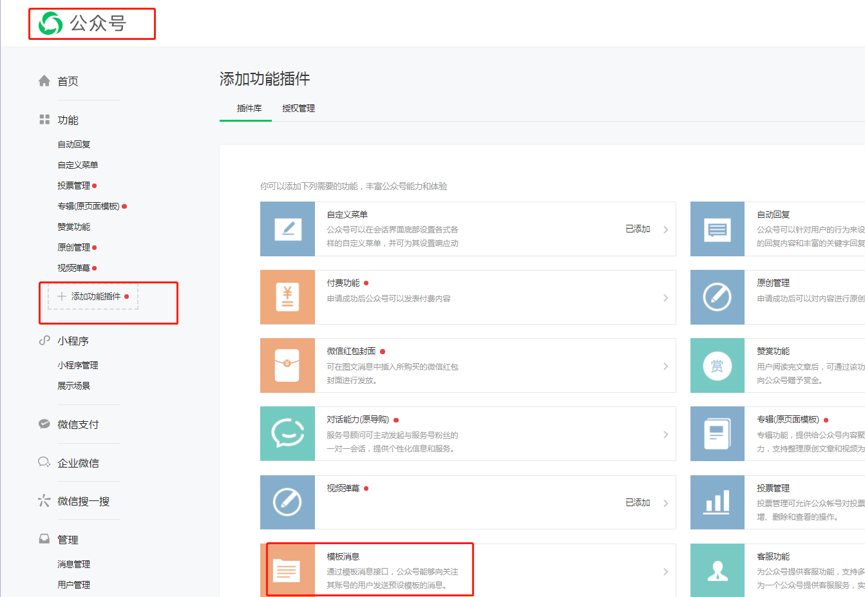Image resolution: width=865 pixels, height=597 pixels.
Task: Click 已添加 status on 自定义菜单 card
Action: (638, 229)
